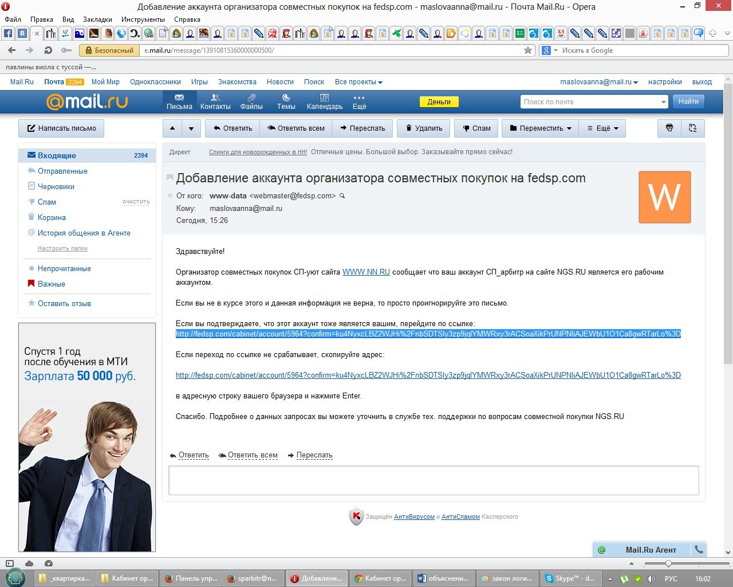This screenshot has width=733, height=587.
Task: Click the МТИ salary ad banner
Action: tap(87, 437)
